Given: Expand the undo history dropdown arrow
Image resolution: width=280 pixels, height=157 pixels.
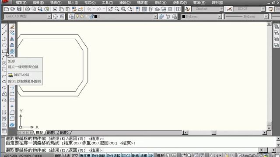Looking at the screenshot, I should tap(94, 9).
